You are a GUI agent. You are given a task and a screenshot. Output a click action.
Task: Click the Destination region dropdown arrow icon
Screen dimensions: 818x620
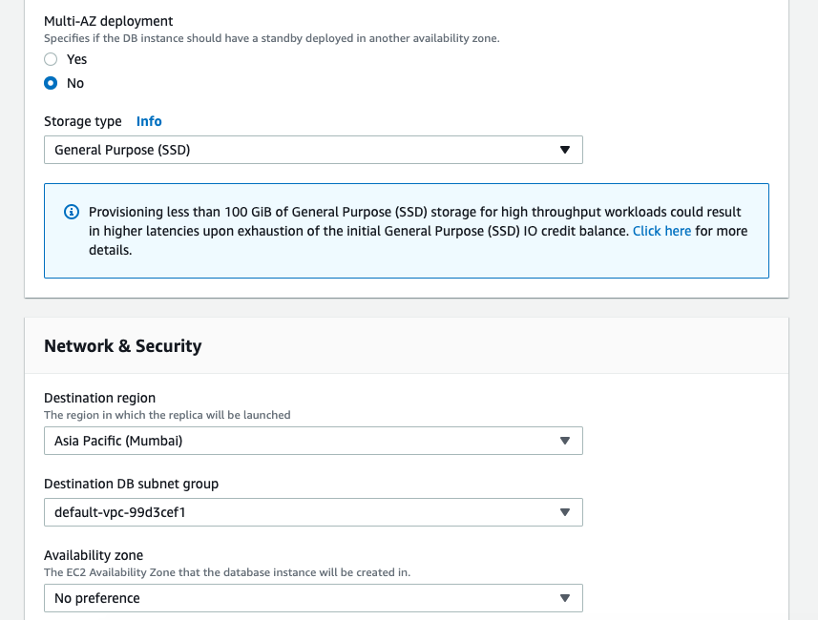564,441
